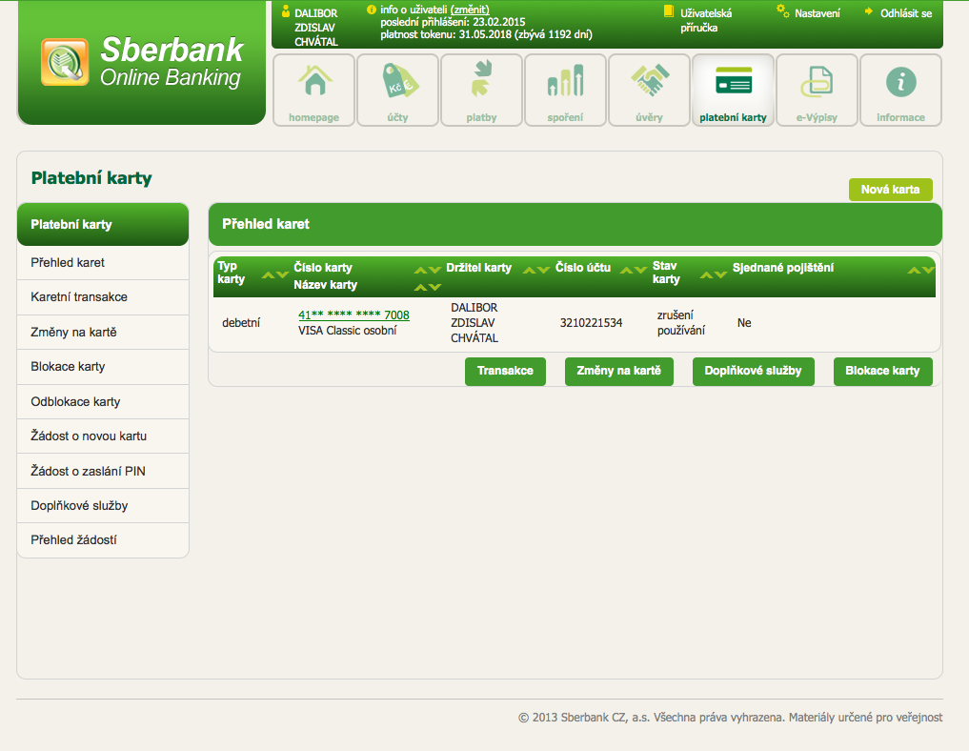Open Odblokace karty sidebar item
Image resolution: width=969 pixels, height=751 pixels.
[x=103, y=402]
